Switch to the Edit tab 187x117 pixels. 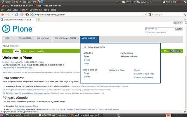pos(24,51)
